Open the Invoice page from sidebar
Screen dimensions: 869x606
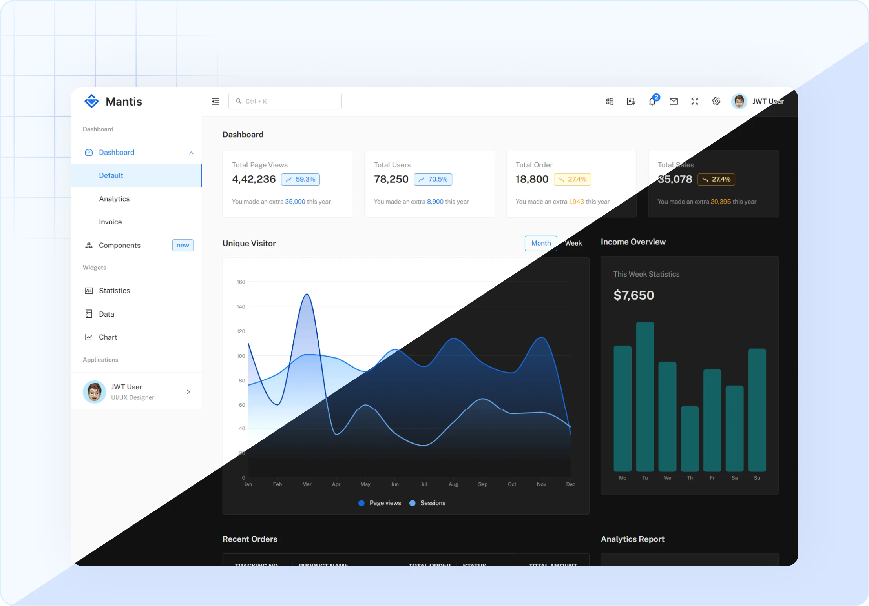tap(110, 222)
